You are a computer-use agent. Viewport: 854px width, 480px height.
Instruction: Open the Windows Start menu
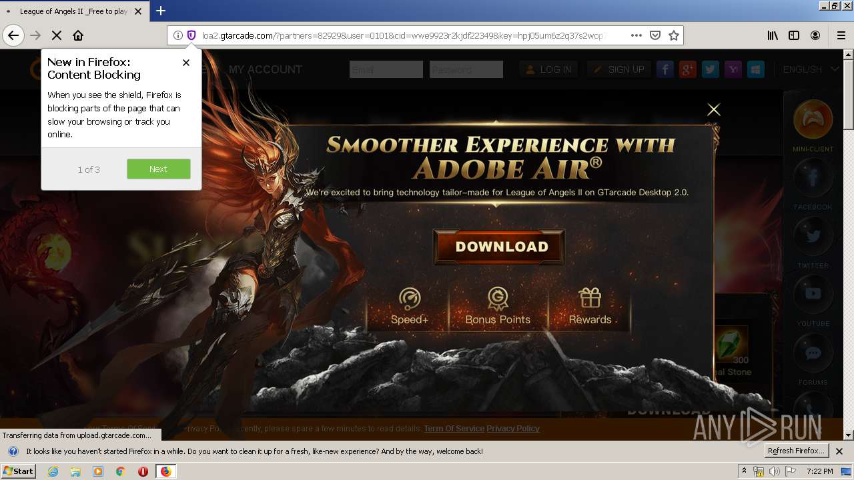18,471
